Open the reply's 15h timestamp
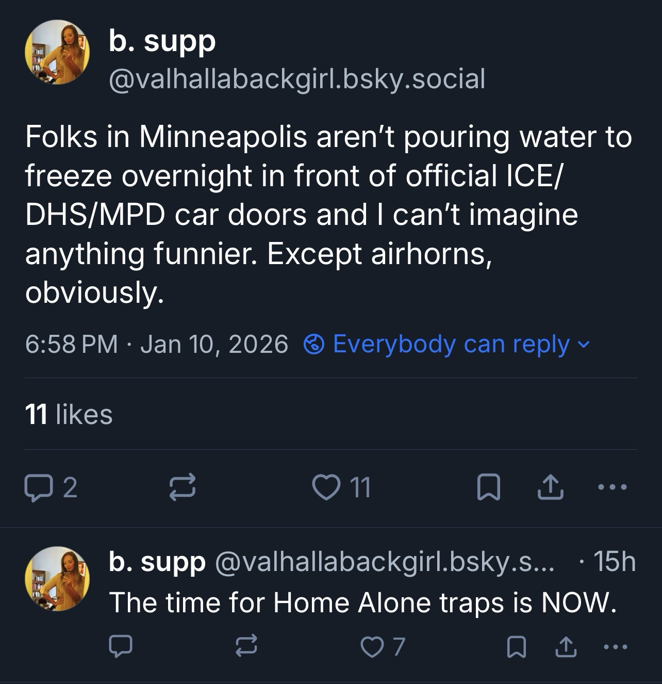Image resolution: width=662 pixels, height=684 pixels. tap(614, 561)
